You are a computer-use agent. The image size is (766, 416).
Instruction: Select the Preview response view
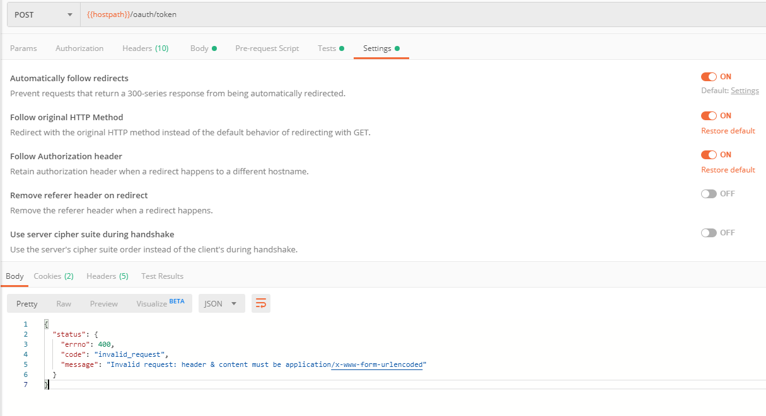point(103,303)
